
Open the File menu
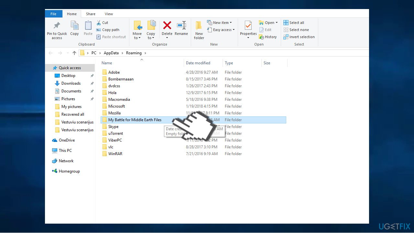[53, 14]
